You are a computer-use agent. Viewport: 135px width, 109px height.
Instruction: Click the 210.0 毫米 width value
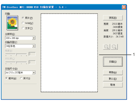117,24
